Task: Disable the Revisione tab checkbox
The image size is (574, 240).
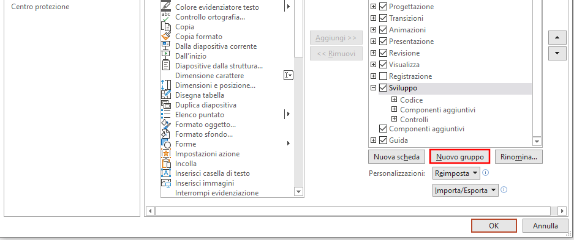Action: pyautogui.click(x=383, y=53)
